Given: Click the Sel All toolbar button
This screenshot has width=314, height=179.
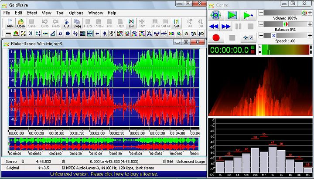Looking at the screenshot, I should (x=166, y=24).
